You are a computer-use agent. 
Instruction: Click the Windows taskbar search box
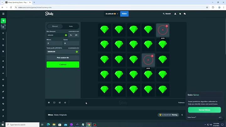(23, 124)
